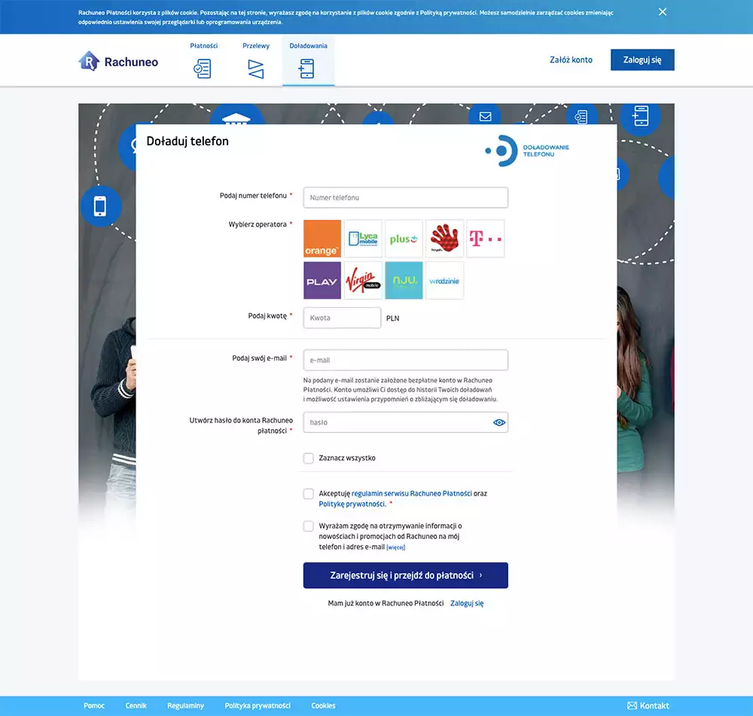The image size is (753, 716).
Task: Select the Orange operator logo
Action: tap(322, 237)
